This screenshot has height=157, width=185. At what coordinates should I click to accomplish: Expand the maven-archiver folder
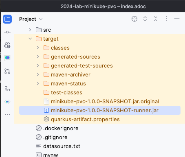tap(38, 74)
